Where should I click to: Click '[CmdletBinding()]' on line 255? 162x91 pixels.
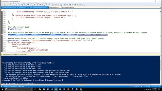(21, 44)
